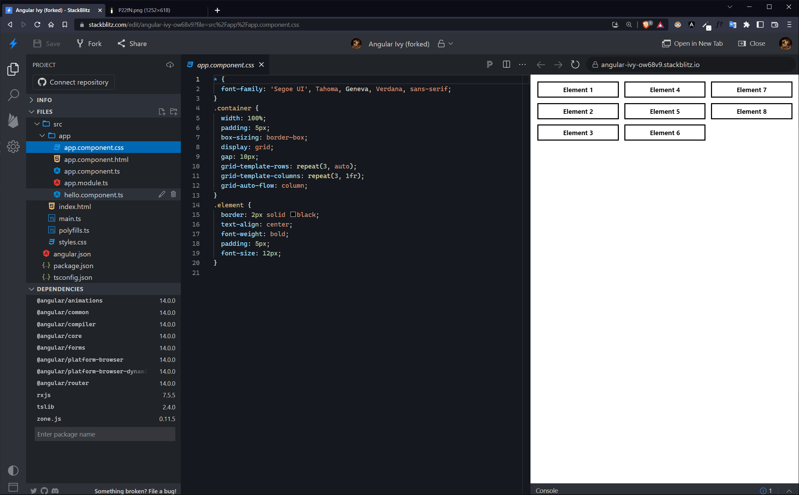Click the black color swatch in CSS

(293, 214)
